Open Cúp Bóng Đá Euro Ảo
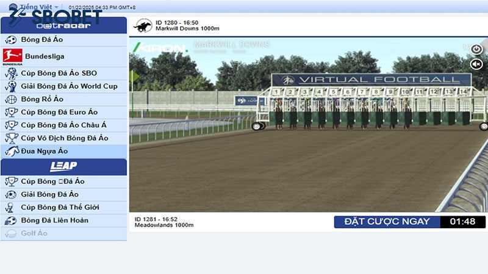The height and width of the screenshot is (274, 488). pyautogui.click(x=64, y=112)
